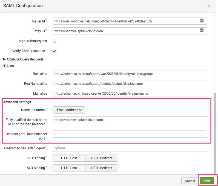218x186 pixels.
Task: Open the Name Id Format Email Address dropdown
Action: point(69,110)
